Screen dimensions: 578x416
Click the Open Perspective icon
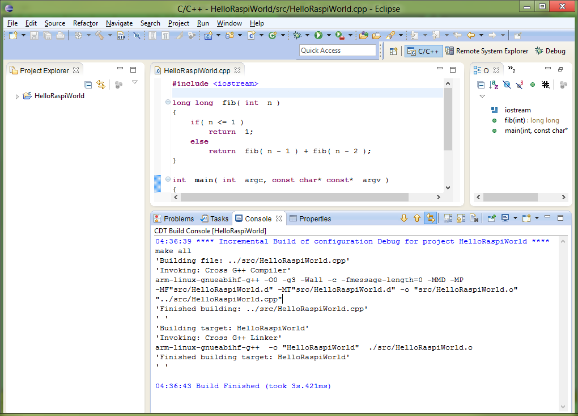(x=393, y=51)
